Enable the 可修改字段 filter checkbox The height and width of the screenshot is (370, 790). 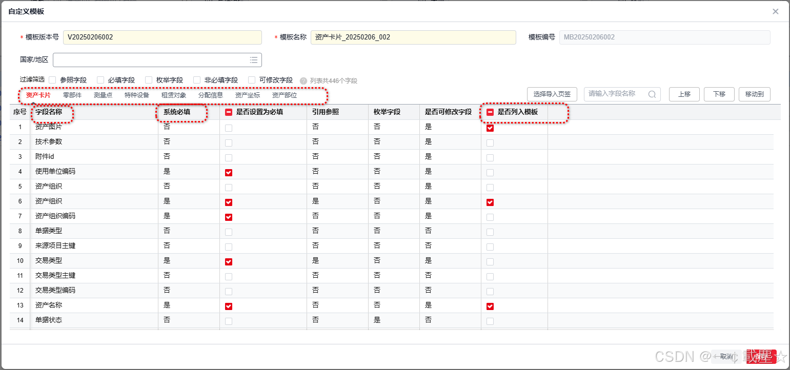click(251, 80)
